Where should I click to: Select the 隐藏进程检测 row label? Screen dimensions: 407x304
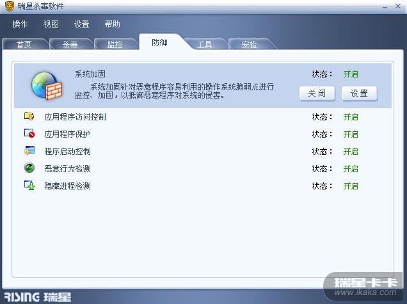(x=67, y=186)
